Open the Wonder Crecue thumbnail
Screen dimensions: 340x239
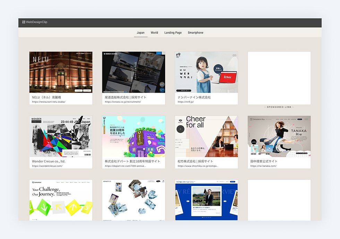click(x=61, y=136)
